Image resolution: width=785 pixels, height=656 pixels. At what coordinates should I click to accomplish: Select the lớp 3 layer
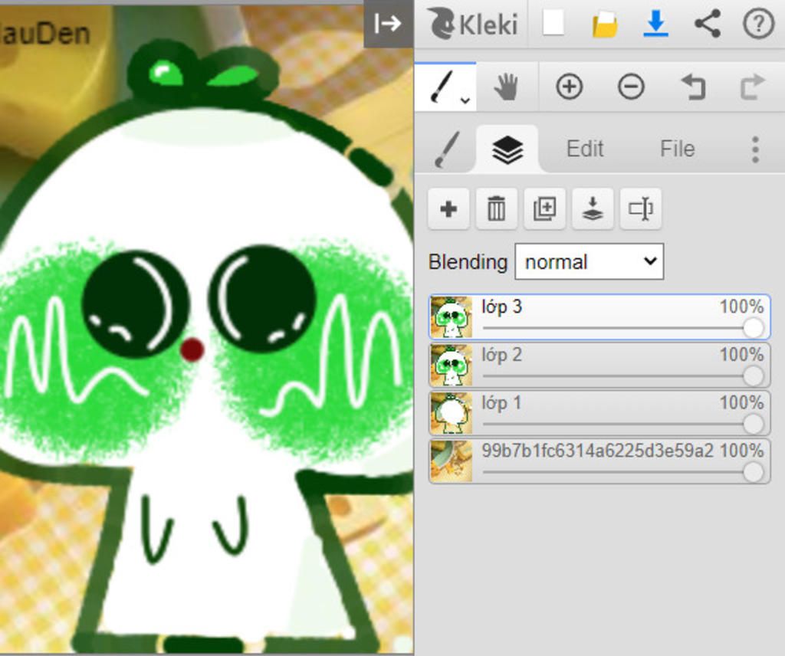click(x=599, y=317)
